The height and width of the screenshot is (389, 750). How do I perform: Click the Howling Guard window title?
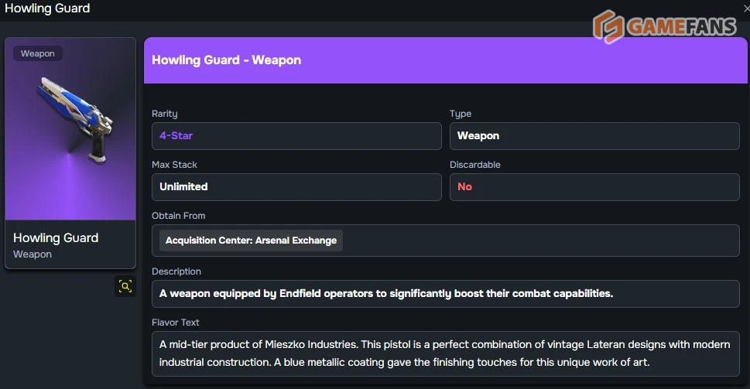pyautogui.click(x=47, y=9)
